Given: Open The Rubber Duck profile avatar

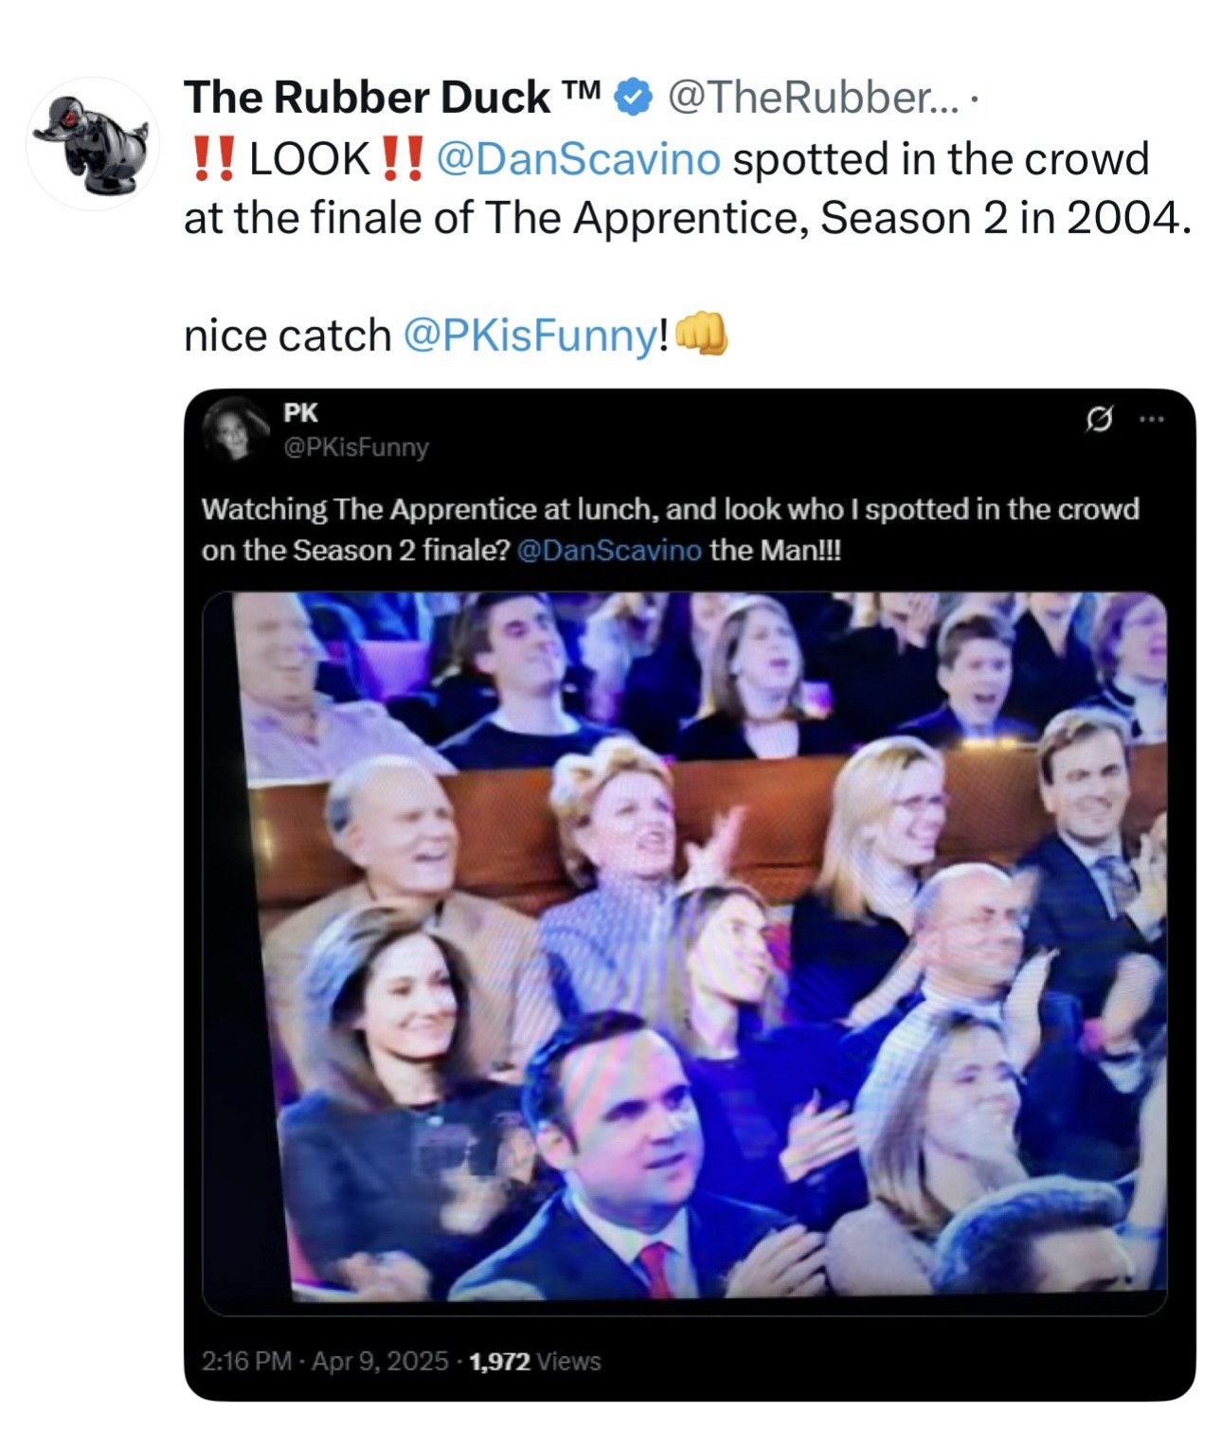Looking at the screenshot, I should click(x=93, y=142).
